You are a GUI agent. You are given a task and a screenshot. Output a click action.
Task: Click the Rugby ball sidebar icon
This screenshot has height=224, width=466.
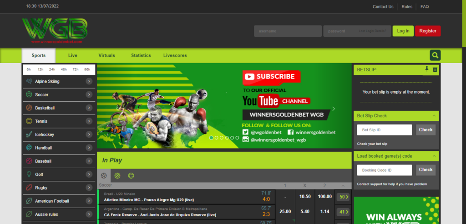[x=29, y=188]
